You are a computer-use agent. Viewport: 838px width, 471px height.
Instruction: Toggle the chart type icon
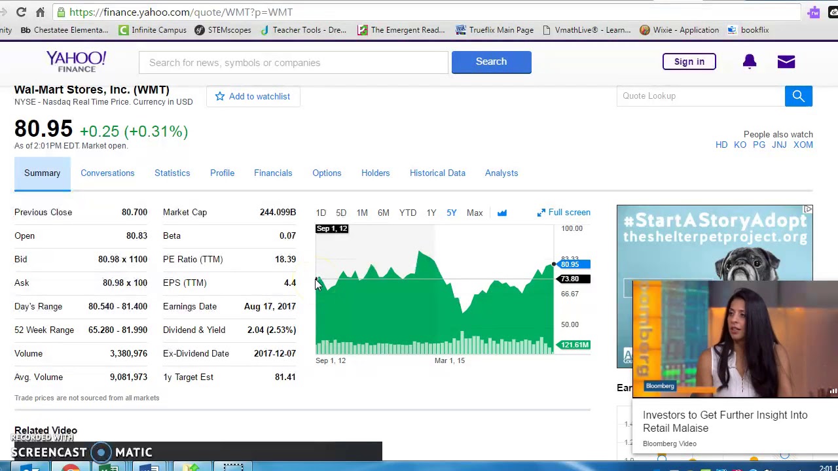[x=502, y=213]
